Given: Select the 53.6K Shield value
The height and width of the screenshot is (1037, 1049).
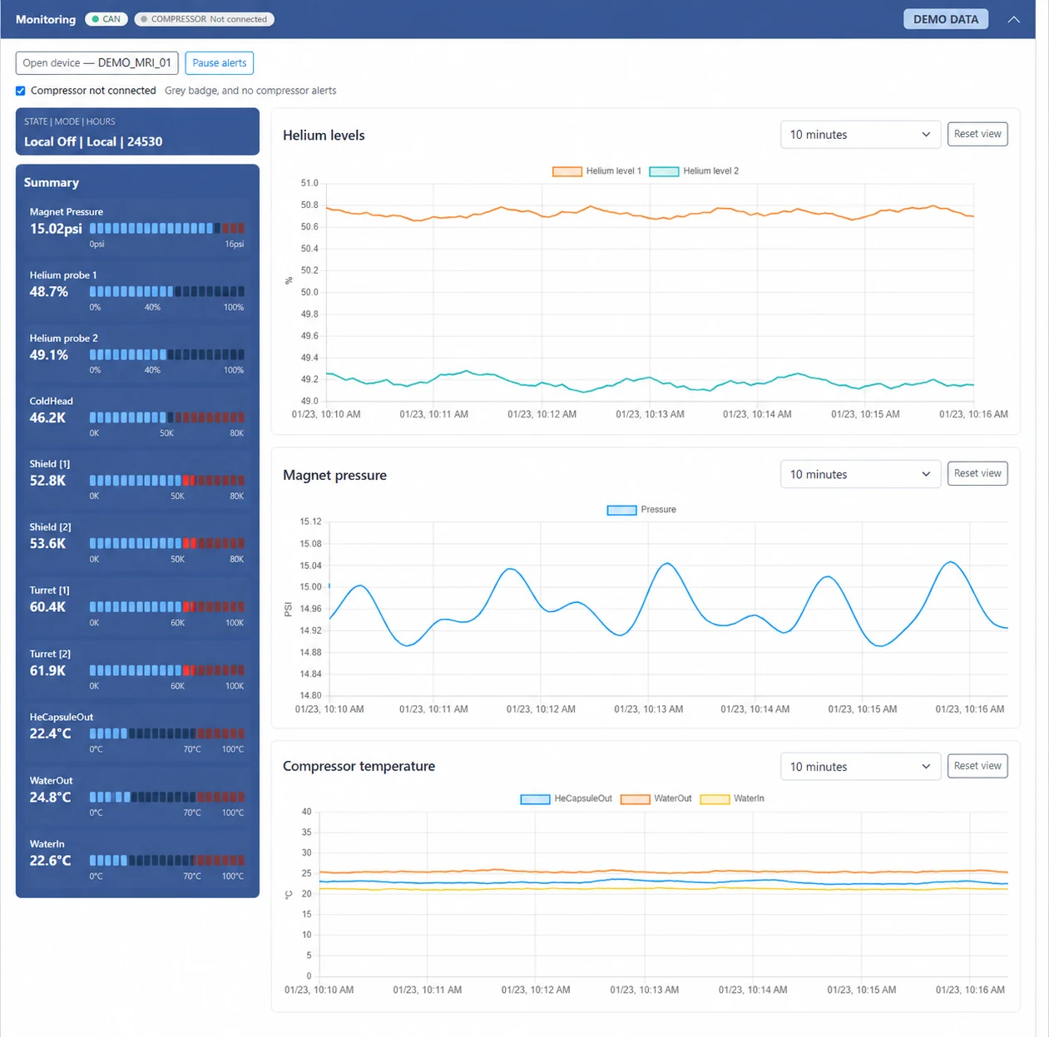Looking at the screenshot, I should [47, 544].
